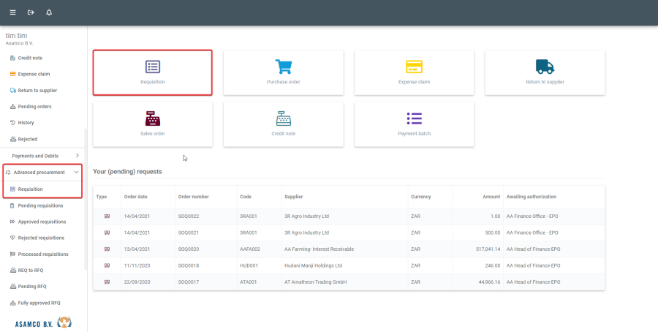Viewport: 658px width, 332px height.
Task: Click the hamburger menu icon
Action: [12, 12]
